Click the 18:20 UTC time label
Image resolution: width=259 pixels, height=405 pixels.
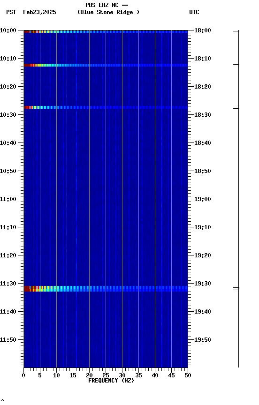[203, 87]
